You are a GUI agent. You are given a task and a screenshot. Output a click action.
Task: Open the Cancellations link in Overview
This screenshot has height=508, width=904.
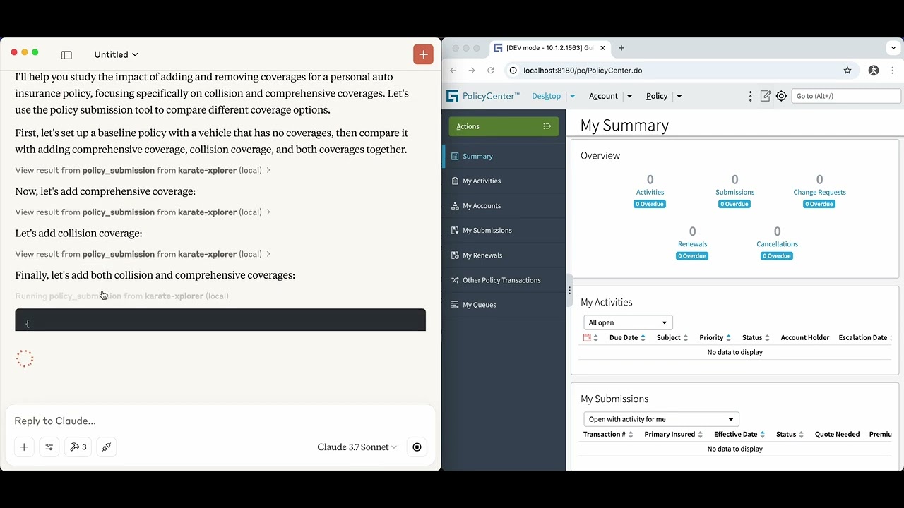click(777, 244)
